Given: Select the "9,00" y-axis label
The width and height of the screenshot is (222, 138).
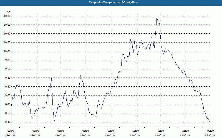Looking at the screenshot, I should click(x=8, y=95).
